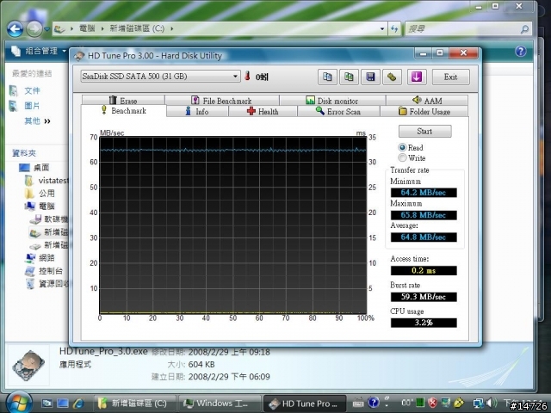
Task: Click the blue help tray icon
Action: pyautogui.click(x=373, y=403)
